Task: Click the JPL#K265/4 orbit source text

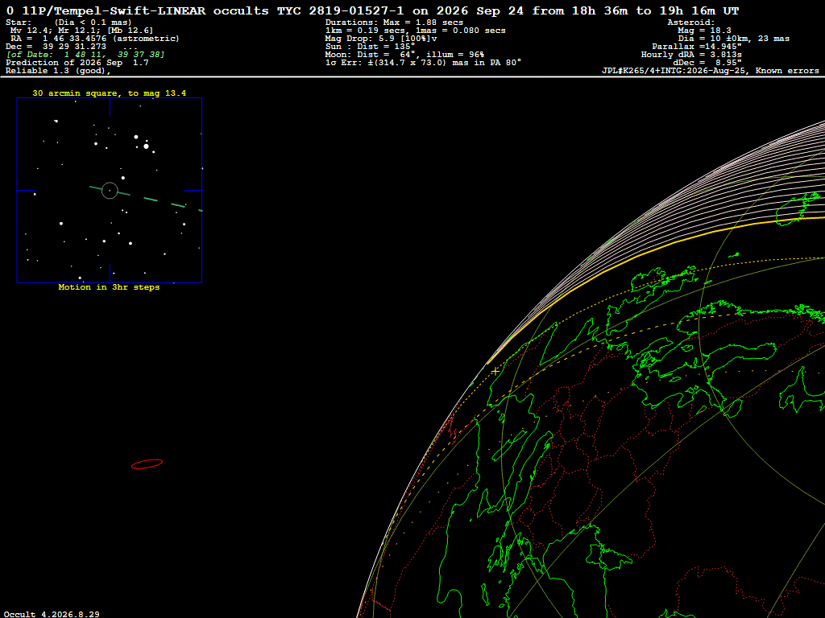Action: pyautogui.click(x=711, y=71)
